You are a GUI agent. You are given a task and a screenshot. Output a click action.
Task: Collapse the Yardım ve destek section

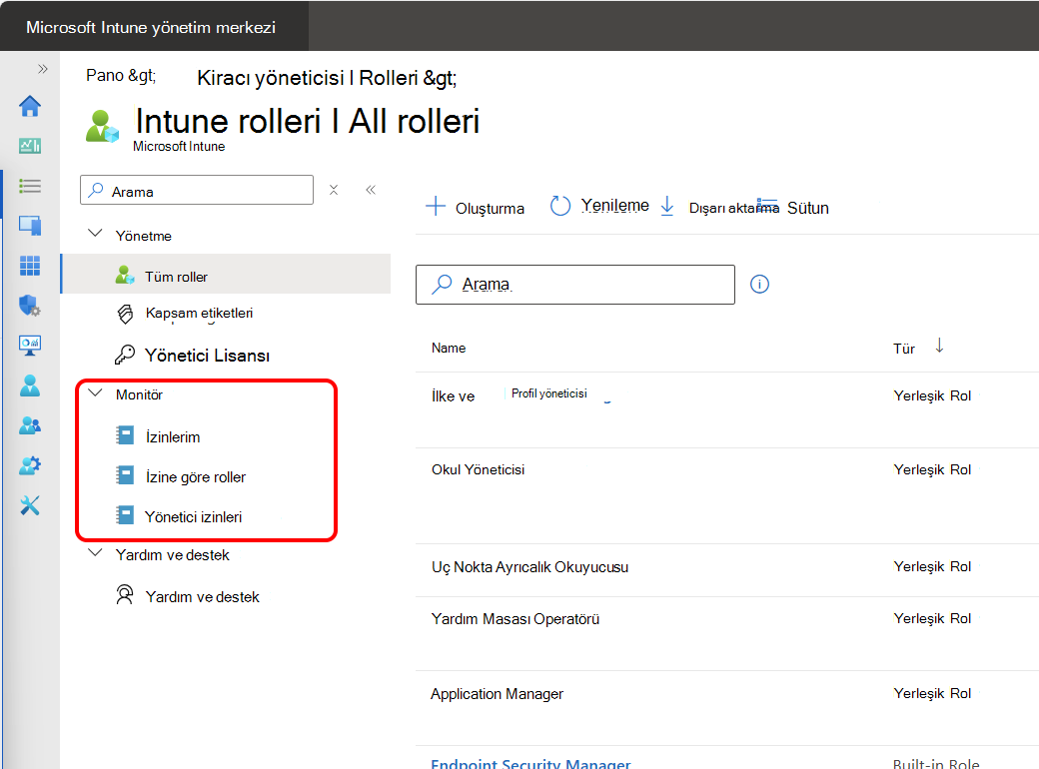coord(96,553)
